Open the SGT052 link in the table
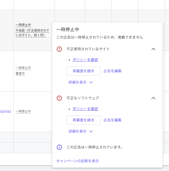 click(x=5, y=111)
